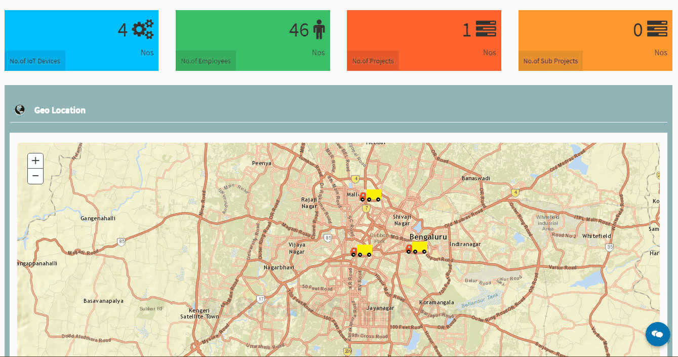Click the globe icon beside Geo Location
Viewport: 678px width, 357px height.
point(19,109)
